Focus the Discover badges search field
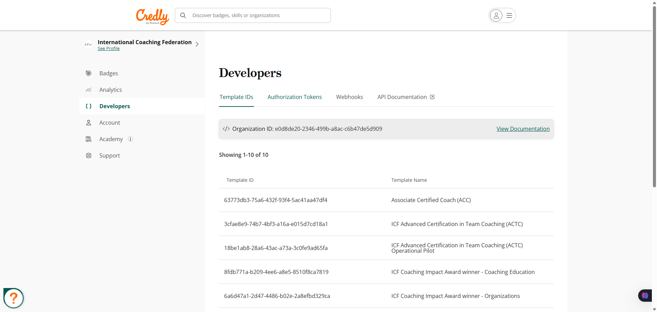657x312 pixels. pos(253,15)
